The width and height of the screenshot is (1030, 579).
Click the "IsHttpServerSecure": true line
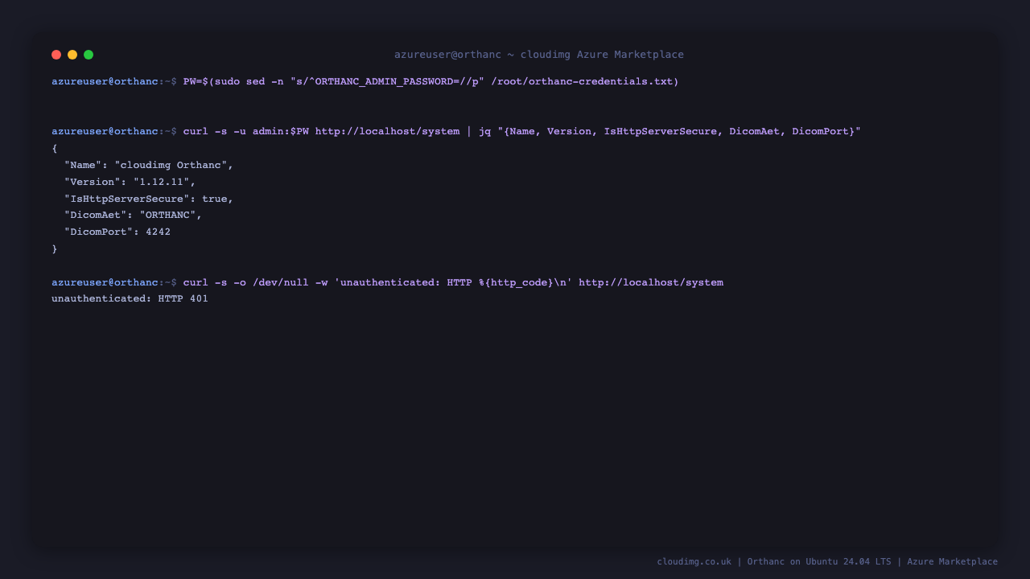click(149, 199)
